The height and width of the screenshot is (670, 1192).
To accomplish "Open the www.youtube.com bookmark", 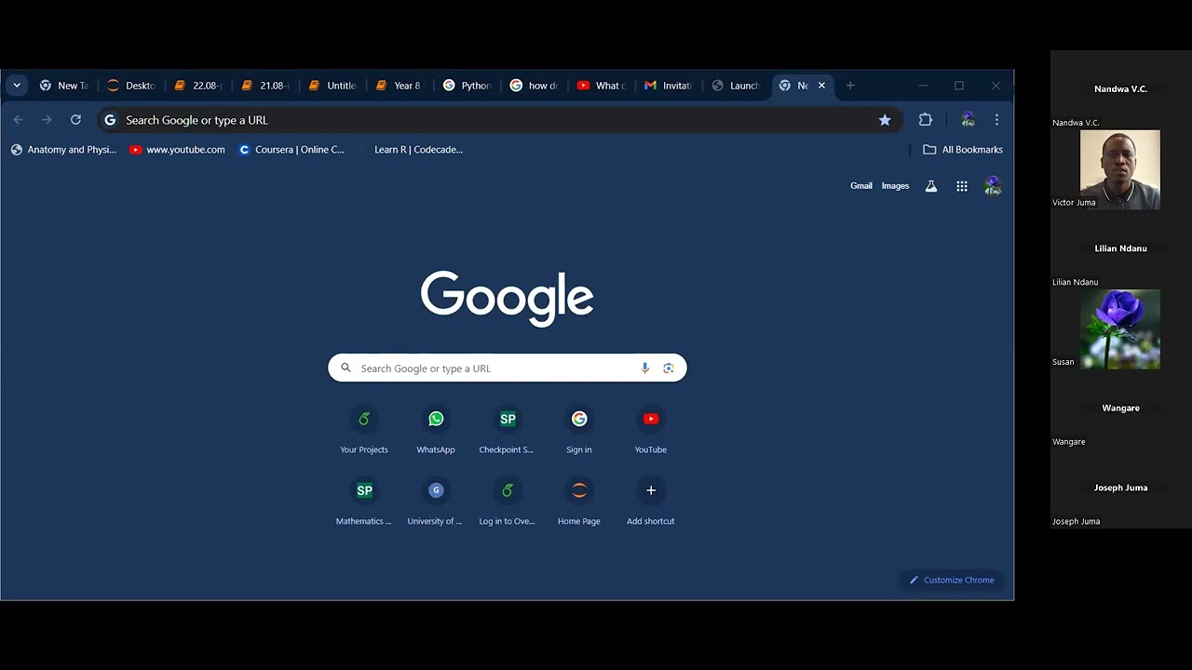I will (x=177, y=150).
